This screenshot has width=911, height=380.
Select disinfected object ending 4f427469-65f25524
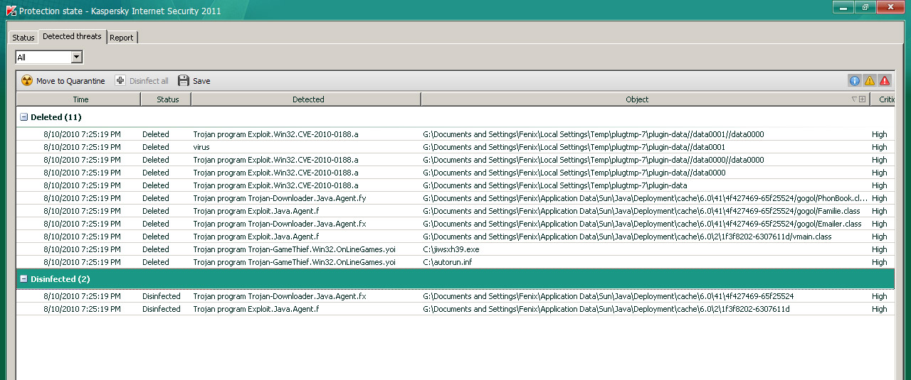point(609,296)
